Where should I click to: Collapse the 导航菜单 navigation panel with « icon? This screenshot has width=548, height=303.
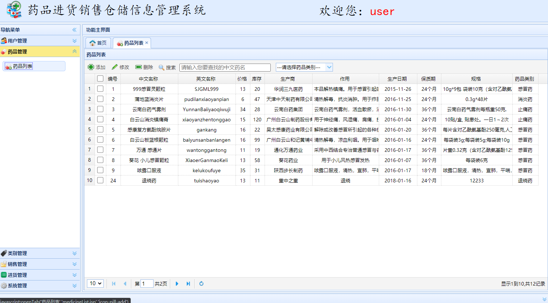(x=75, y=30)
